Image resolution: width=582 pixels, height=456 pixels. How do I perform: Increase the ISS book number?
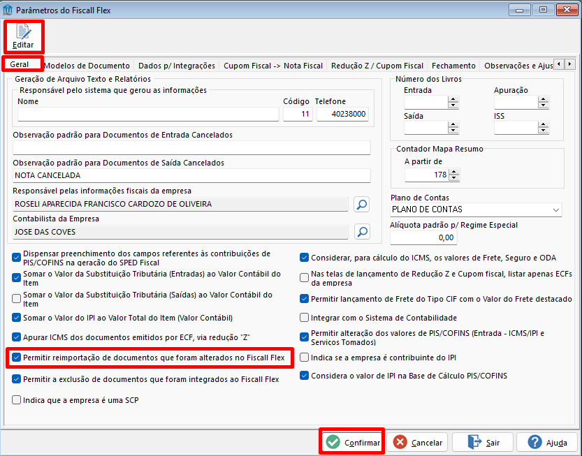[544, 125]
